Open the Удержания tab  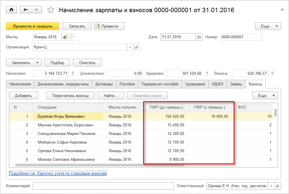[195, 84]
